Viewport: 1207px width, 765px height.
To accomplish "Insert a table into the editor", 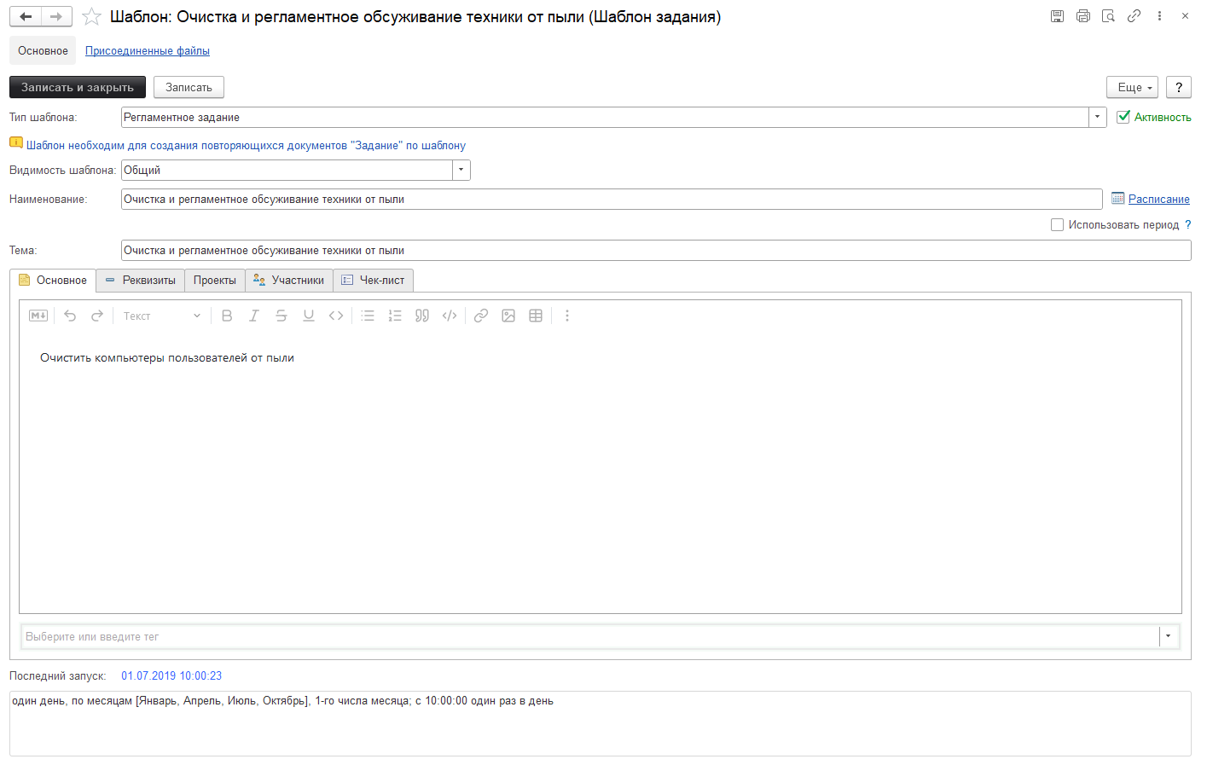I will pyautogui.click(x=536, y=316).
